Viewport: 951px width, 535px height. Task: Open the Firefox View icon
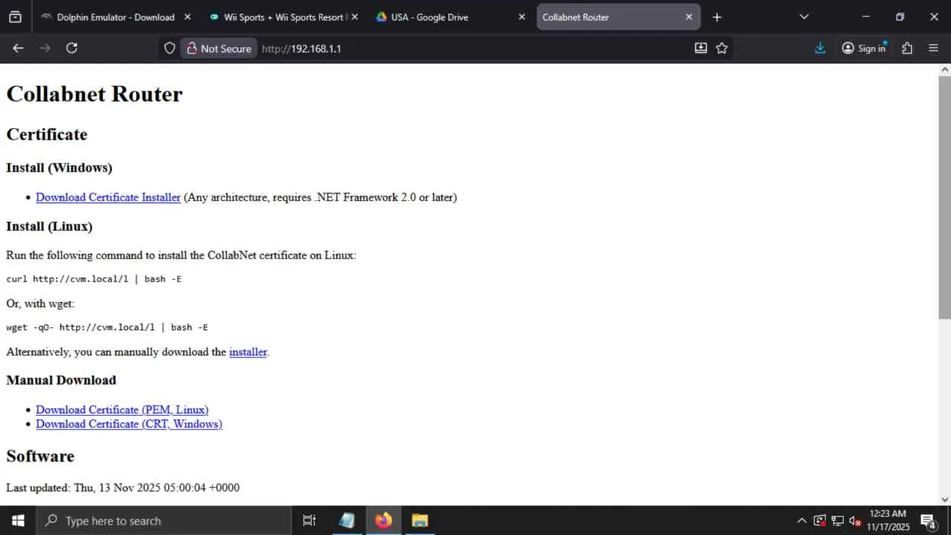(15, 17)
